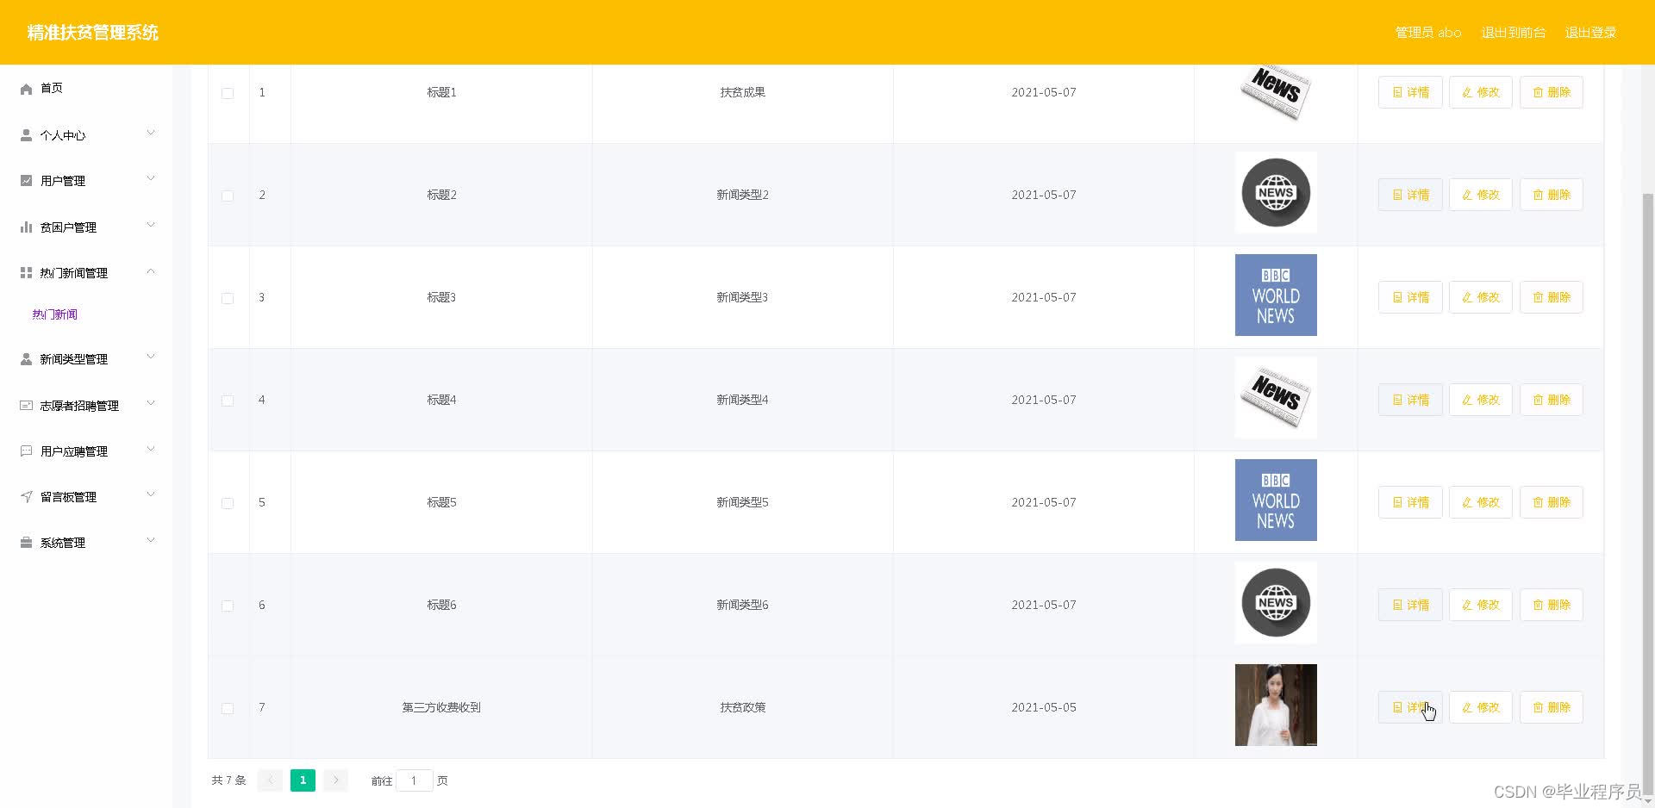Edit the row 标题4

pyautogui.click(x=1481, y=400)
